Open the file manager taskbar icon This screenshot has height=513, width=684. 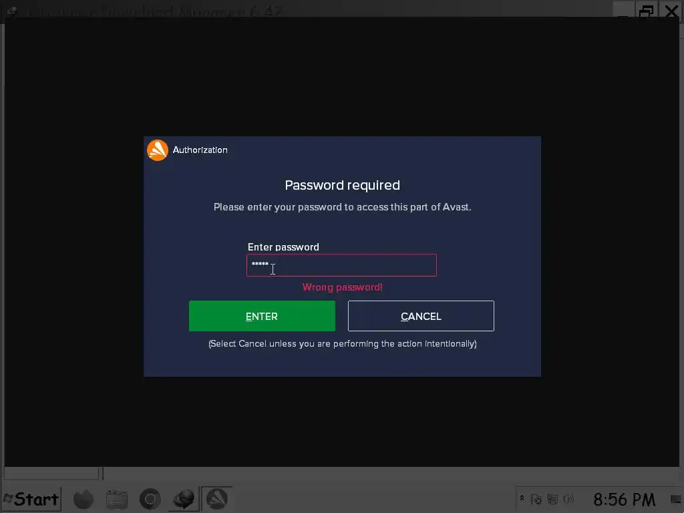pos(117,499)
